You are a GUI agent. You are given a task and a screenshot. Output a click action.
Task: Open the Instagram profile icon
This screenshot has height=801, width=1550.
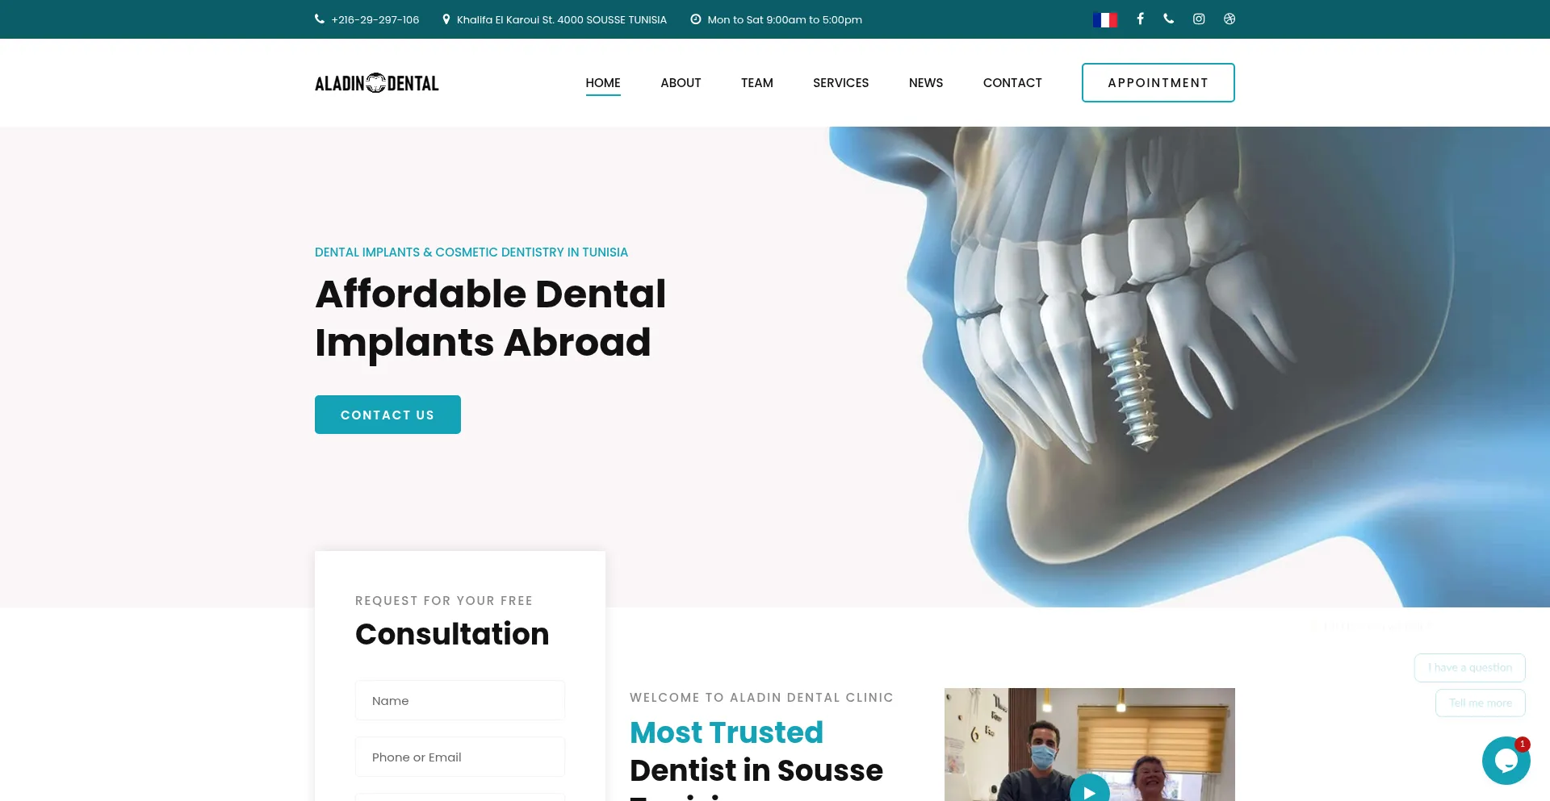pyautogui.click(x=1198, y=19)
